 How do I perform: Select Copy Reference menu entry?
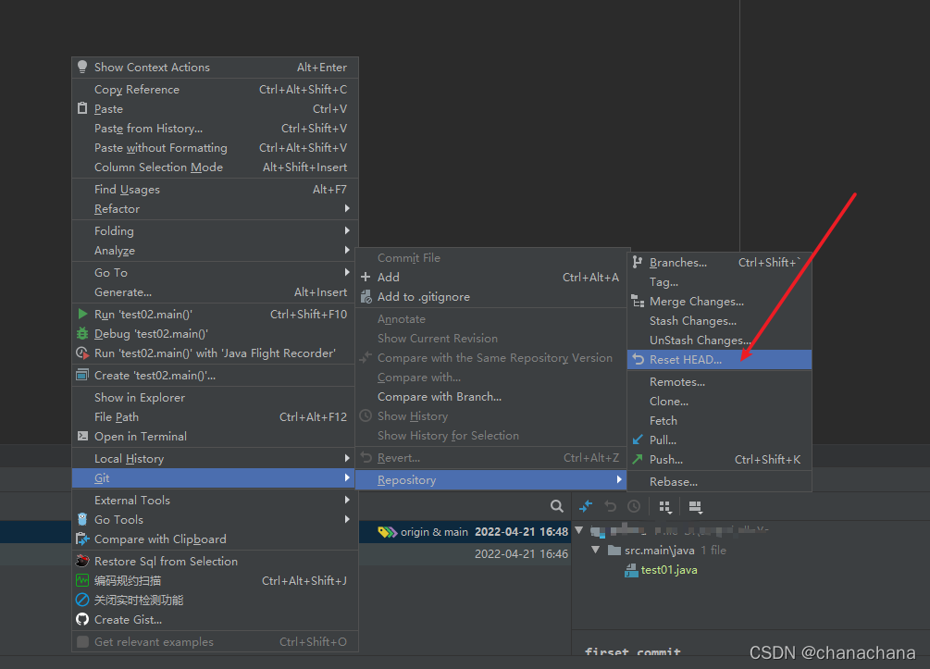click(215, 89)
